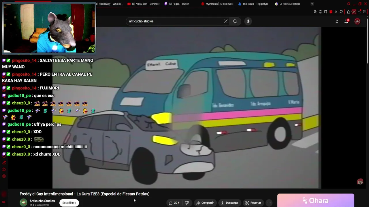Switch to the Haddaway - What is L tab

pos(109,4)
